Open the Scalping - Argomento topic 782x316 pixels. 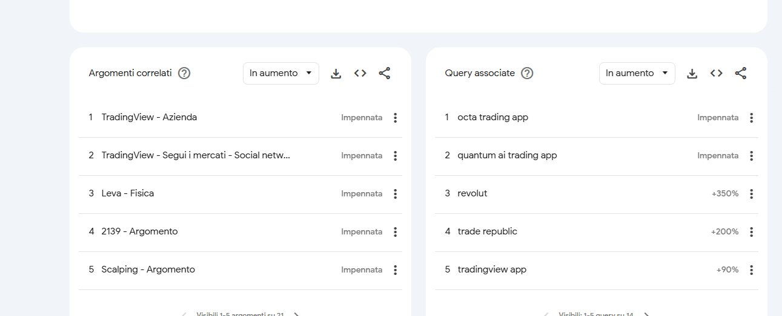pyautogui.click(x=148, y=269)
